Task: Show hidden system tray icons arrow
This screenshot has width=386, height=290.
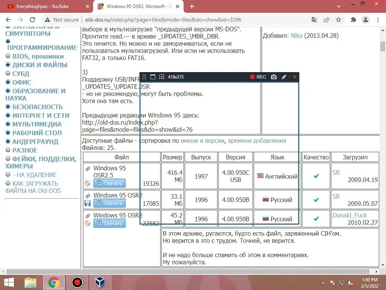Action: (x=323, y=283)
